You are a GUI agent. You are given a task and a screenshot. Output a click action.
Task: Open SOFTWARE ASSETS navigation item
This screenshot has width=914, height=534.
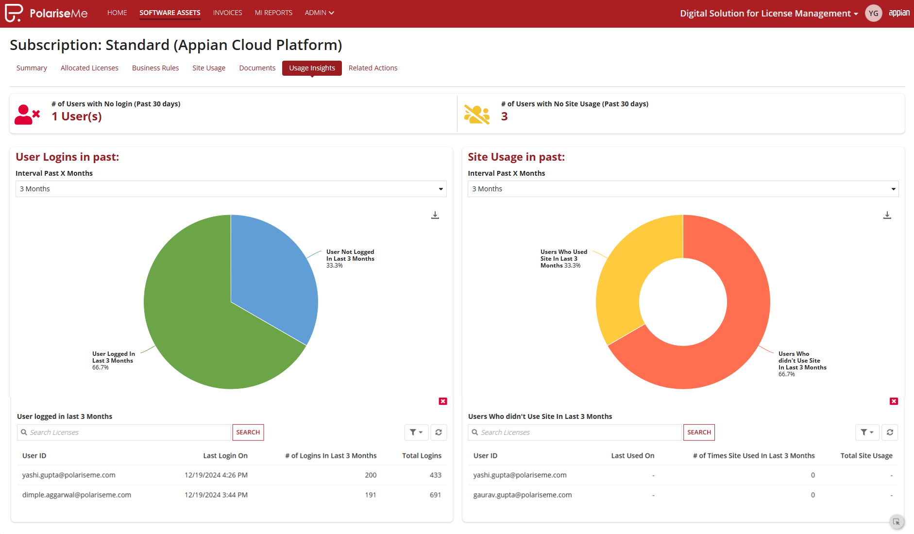tap(170, 13)
